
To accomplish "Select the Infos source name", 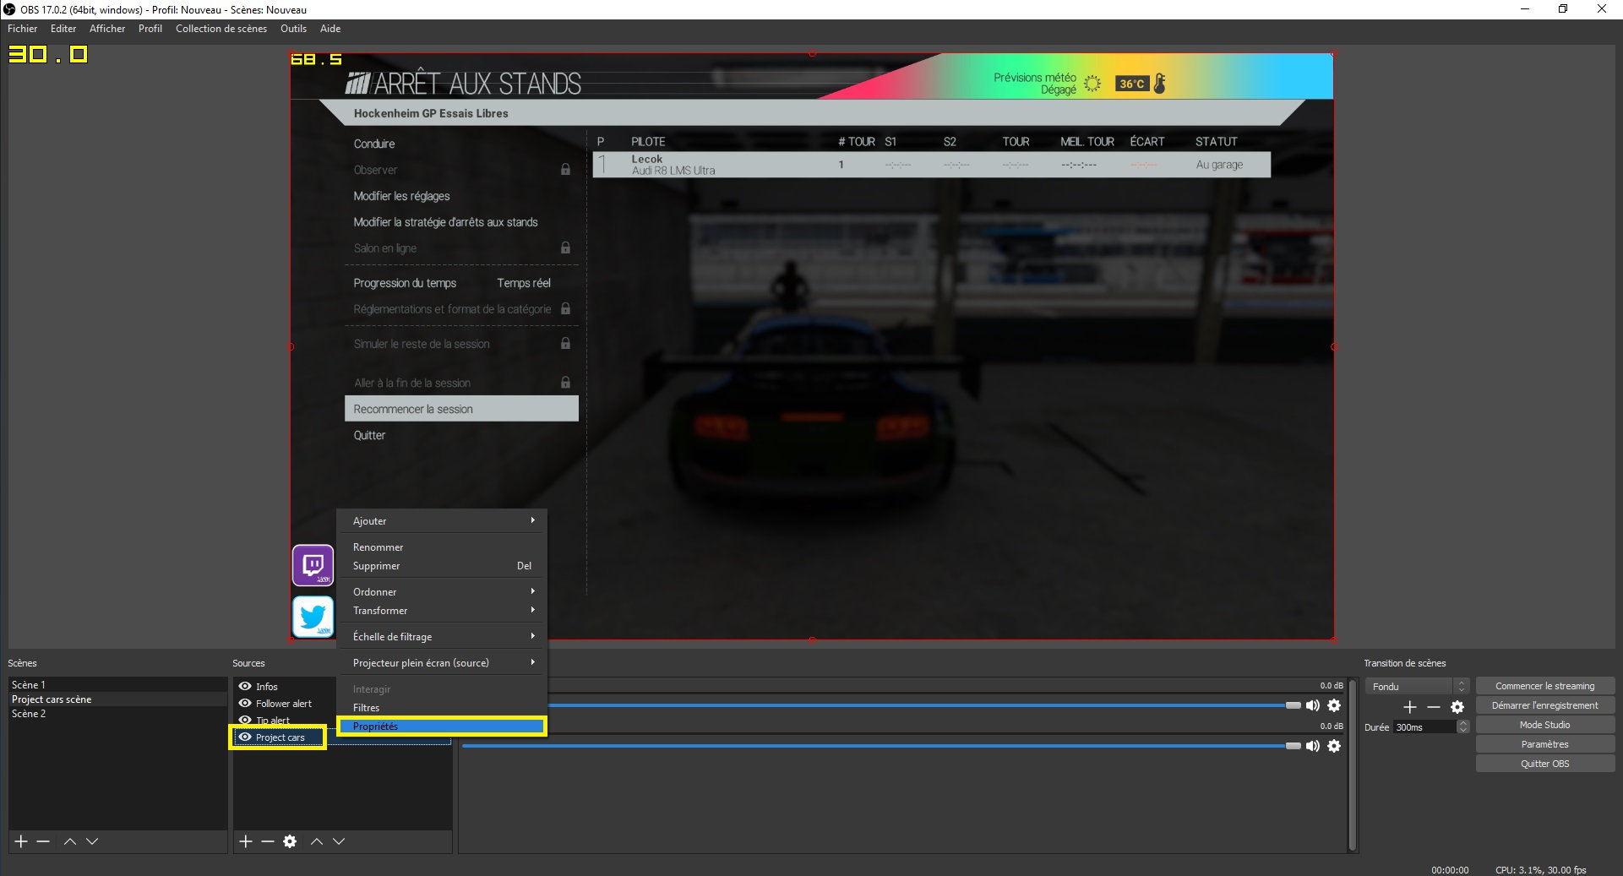I will 267,687.
